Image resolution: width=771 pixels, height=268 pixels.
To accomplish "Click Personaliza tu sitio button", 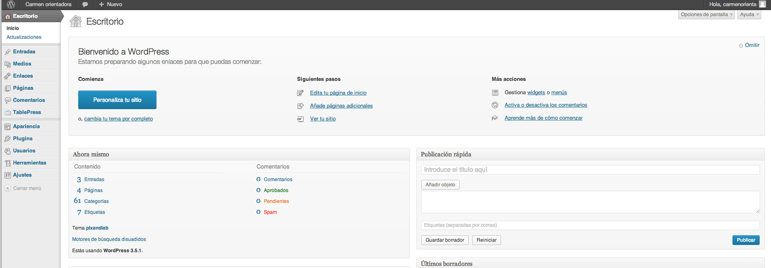I will click(x=117, y=100).
